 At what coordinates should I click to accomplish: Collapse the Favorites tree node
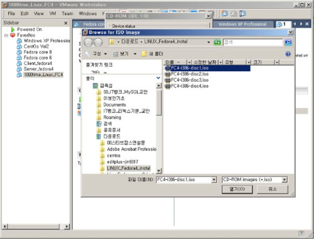point(6,35)
